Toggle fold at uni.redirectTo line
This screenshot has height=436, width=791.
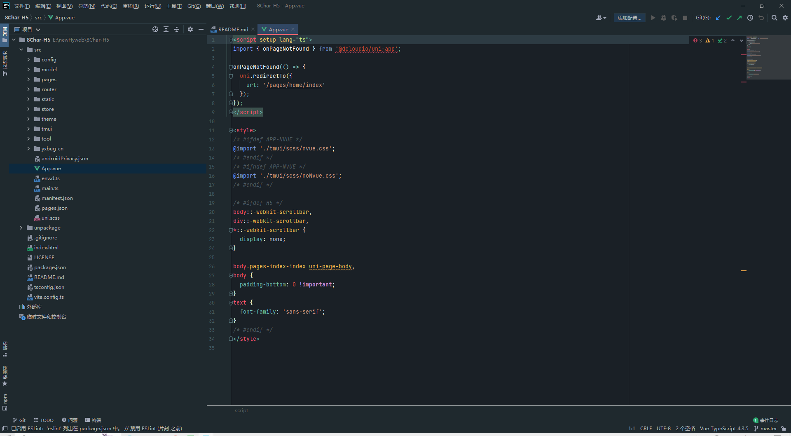coord(231,76)
